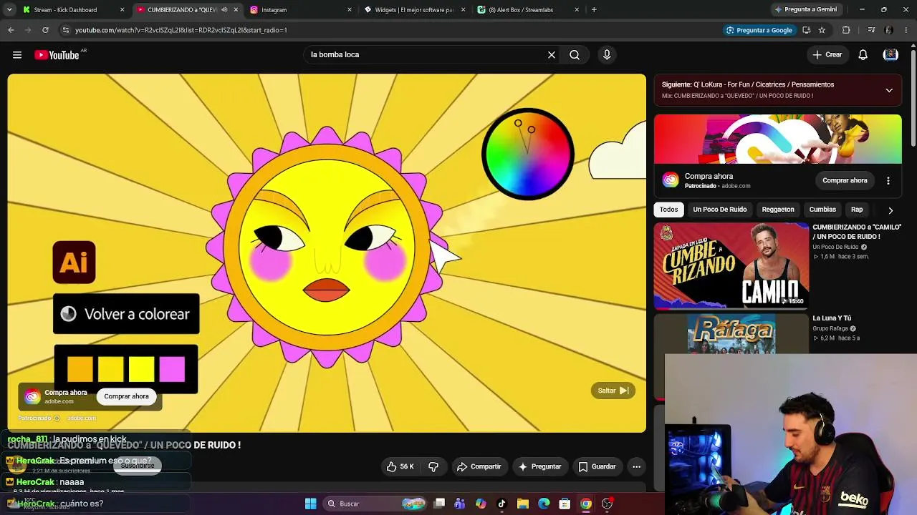Open File Explorer from the taskbar
The width and height of the screenshot is (917, 515).
tap(523, 504)
